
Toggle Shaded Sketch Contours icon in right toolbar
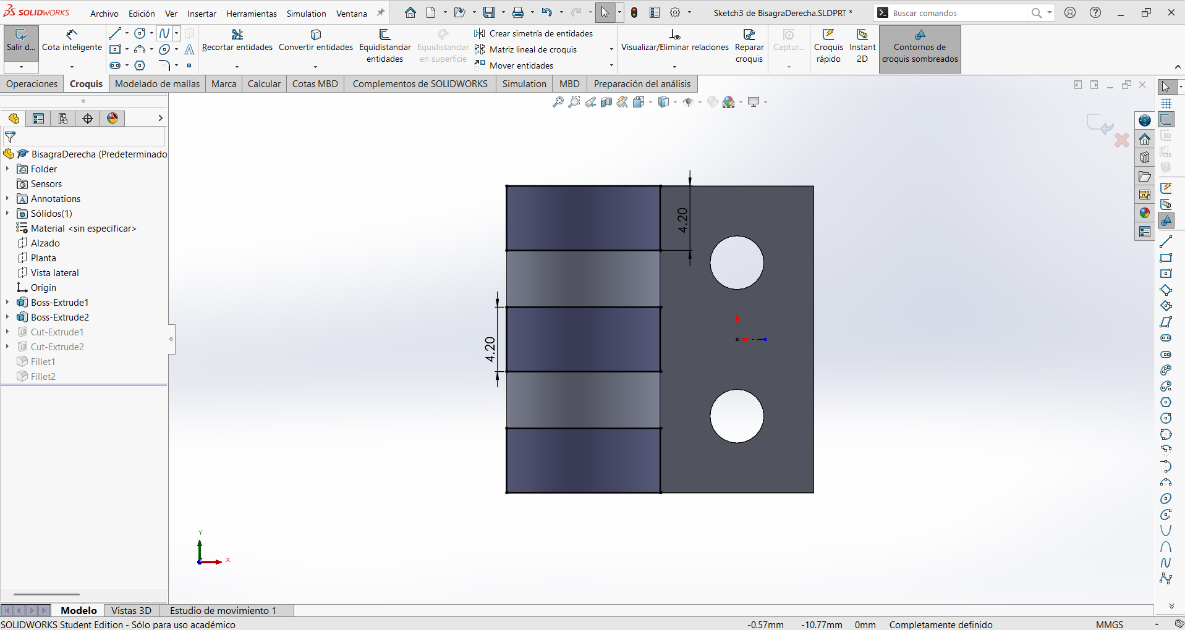pos(1166,220)
